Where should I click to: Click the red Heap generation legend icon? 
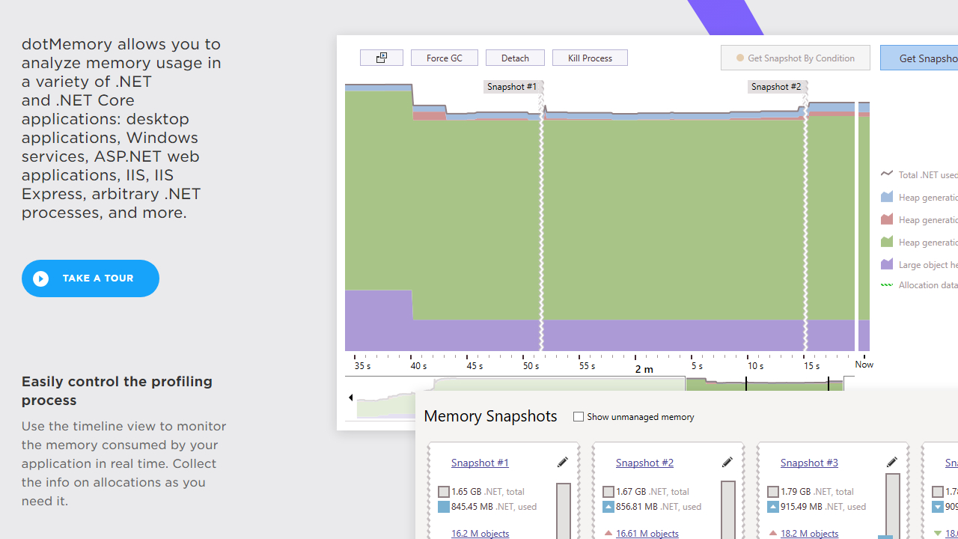coord(887,219)
